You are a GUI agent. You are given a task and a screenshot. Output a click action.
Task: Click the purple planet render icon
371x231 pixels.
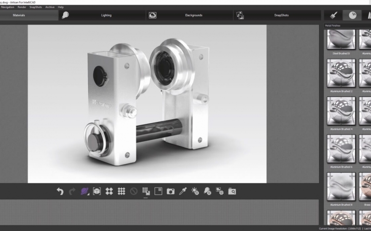click(x=84, y=191)
